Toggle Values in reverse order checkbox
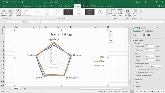Viewport: 165px width, 93px height. click(x=136, y=75)
